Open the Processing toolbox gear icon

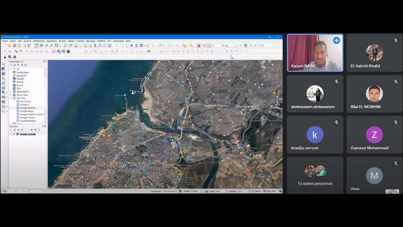point(131,46)
